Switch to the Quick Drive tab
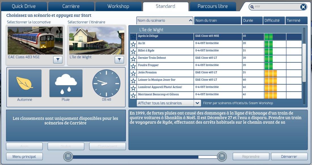This screenshot has width=312, height=165. (x=24, y=6)
